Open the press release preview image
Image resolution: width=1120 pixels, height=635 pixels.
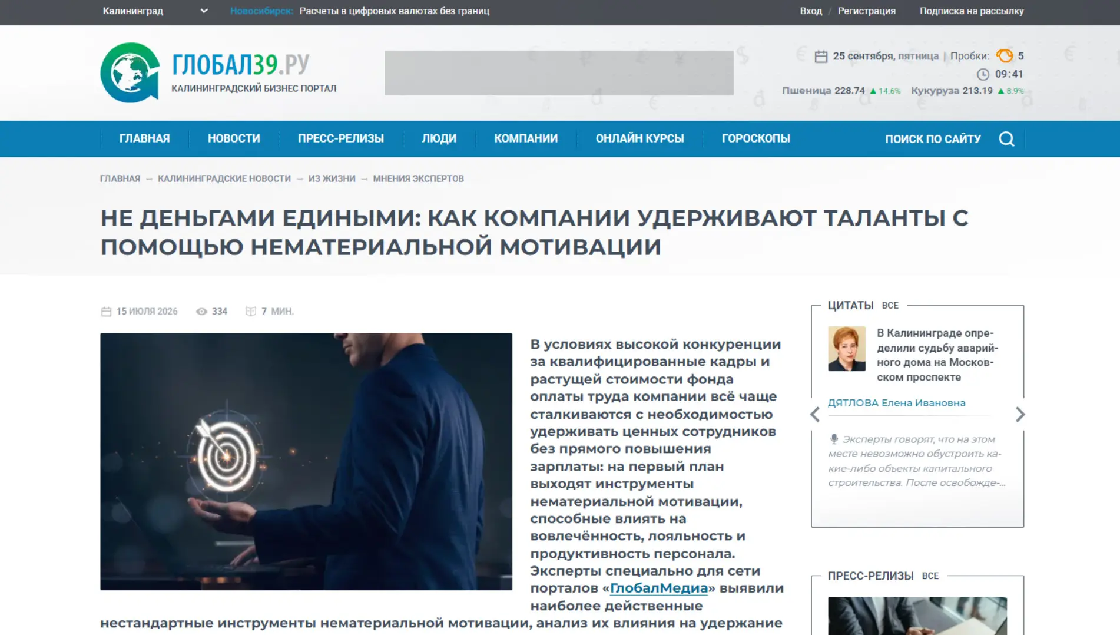point(917,616)
